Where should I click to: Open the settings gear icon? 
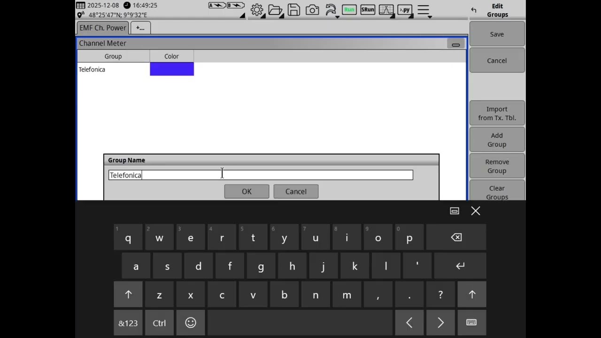257,9
